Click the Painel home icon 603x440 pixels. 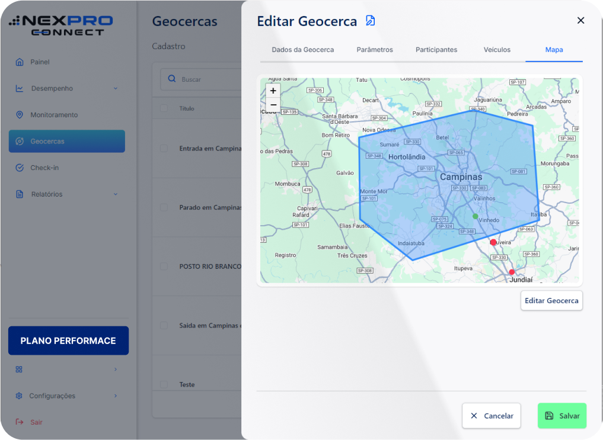click(20, 62)
